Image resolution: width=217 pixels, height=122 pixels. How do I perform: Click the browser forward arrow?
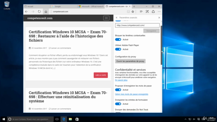click(x=33, y=12)
